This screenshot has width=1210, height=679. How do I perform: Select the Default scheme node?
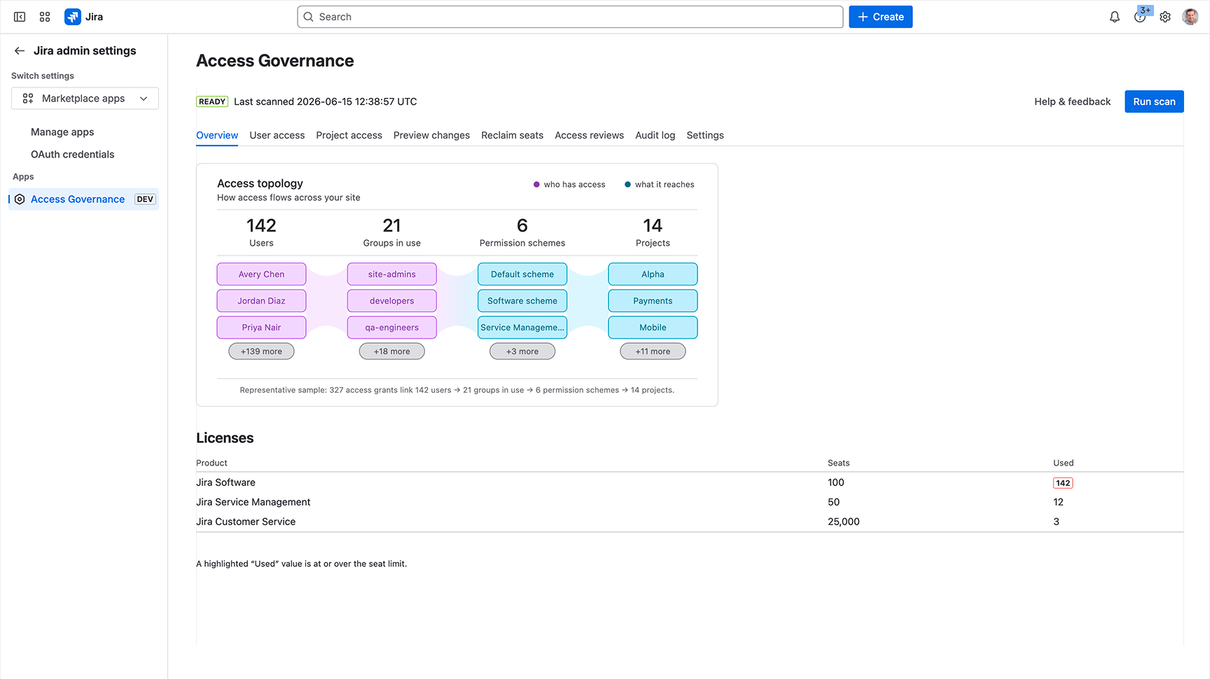point(522,274)
